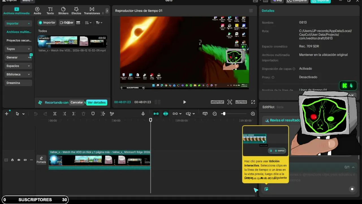Click the Portada cover button

click(x=41, y=160)
